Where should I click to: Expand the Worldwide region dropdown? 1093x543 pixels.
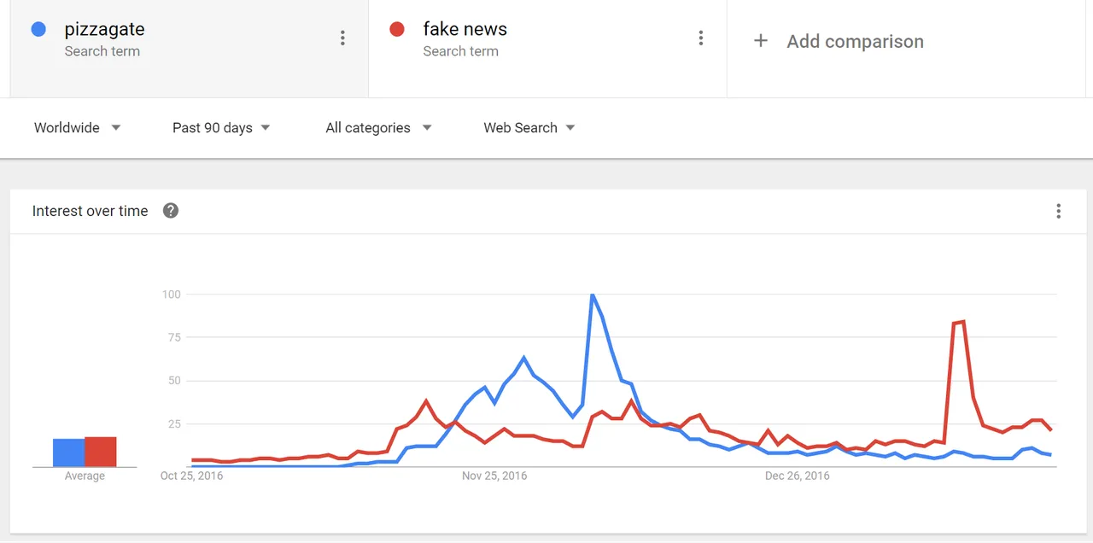[x=78, y=128]
